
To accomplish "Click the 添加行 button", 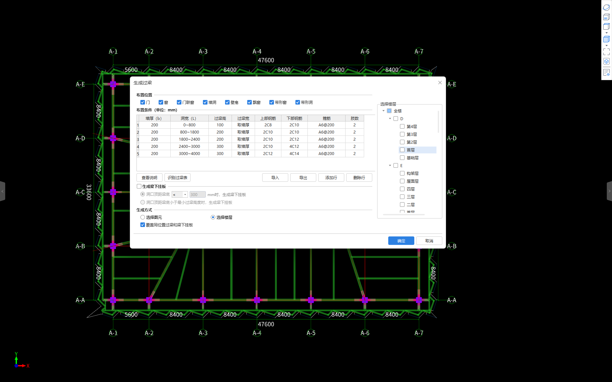I will pyautogui.click(x=331, y=177).
